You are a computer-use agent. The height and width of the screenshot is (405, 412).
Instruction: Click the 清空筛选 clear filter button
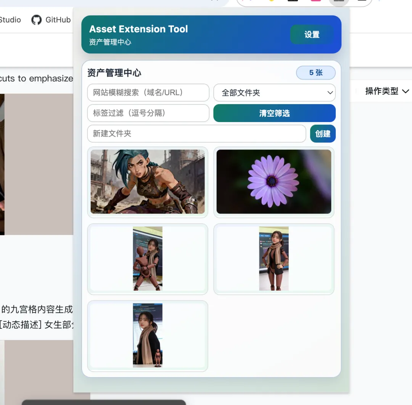coord(274,113)
